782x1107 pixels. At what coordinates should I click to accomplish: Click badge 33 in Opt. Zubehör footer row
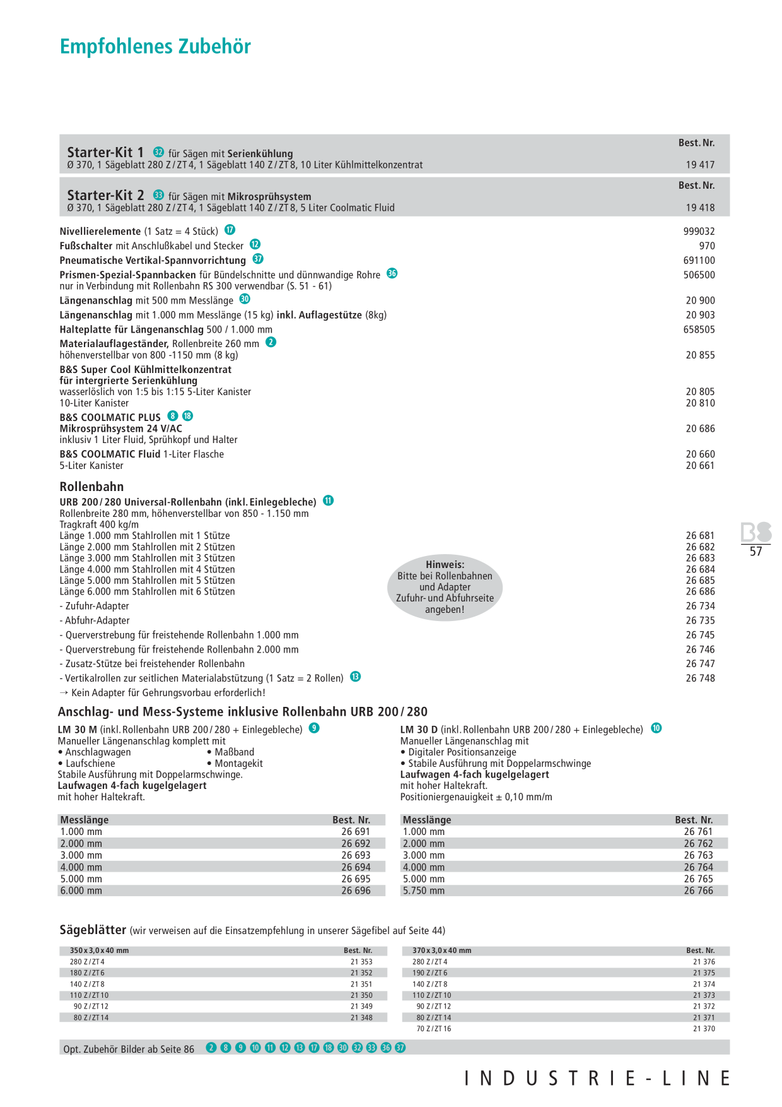(371, 1048)
